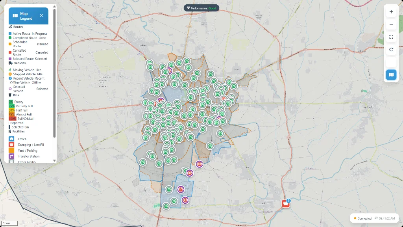Click the 100% Full/Critical badge
The height and width of the screenshot is (227, 403).
[12, 119]
